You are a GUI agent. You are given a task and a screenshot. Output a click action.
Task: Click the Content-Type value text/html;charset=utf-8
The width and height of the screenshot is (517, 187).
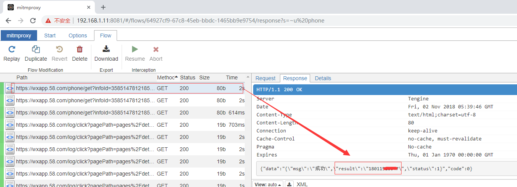[x=442, y=114]
